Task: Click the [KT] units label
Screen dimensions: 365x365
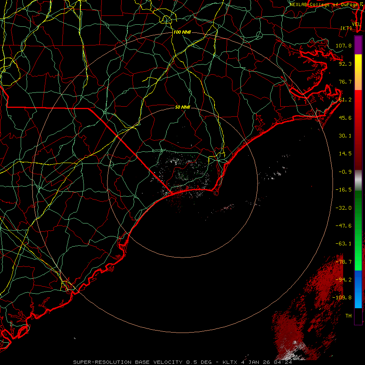Action: click(346, 28)
